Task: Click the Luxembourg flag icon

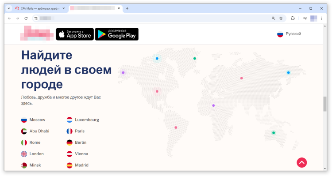Action: tap(69, 120)
